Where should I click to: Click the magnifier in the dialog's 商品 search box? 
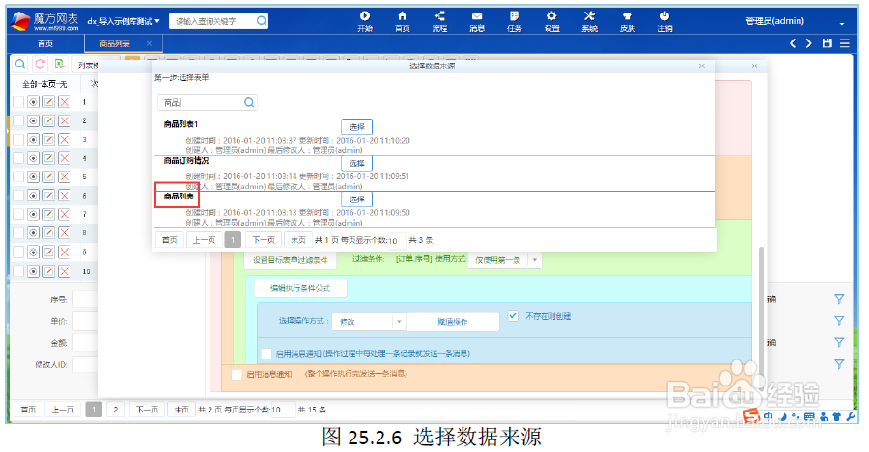pyautogui.click(x=249, y=102)
